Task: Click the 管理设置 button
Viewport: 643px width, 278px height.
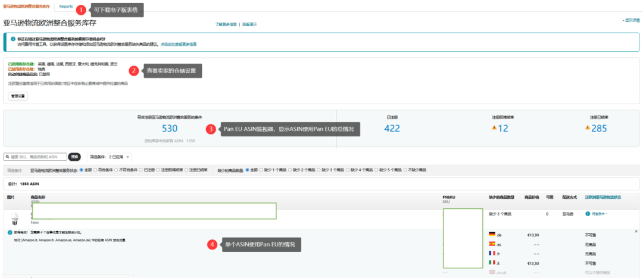Action: tap(17, 96)
